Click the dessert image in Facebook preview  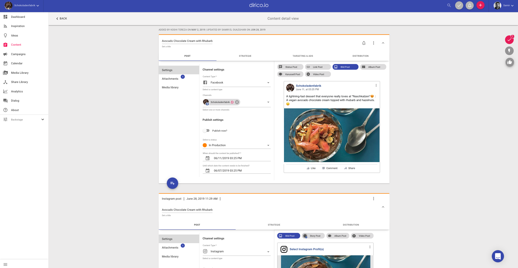coord(332,135)
